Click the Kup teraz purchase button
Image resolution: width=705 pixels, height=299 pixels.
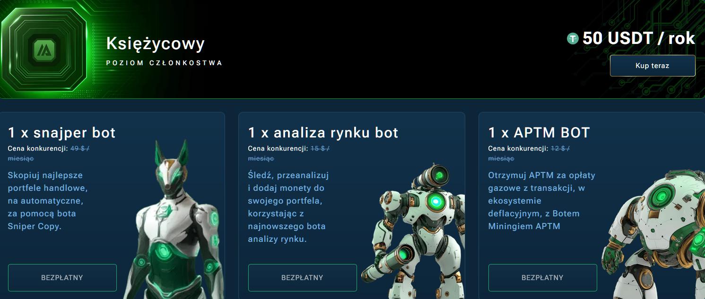(x=653, y=66)
